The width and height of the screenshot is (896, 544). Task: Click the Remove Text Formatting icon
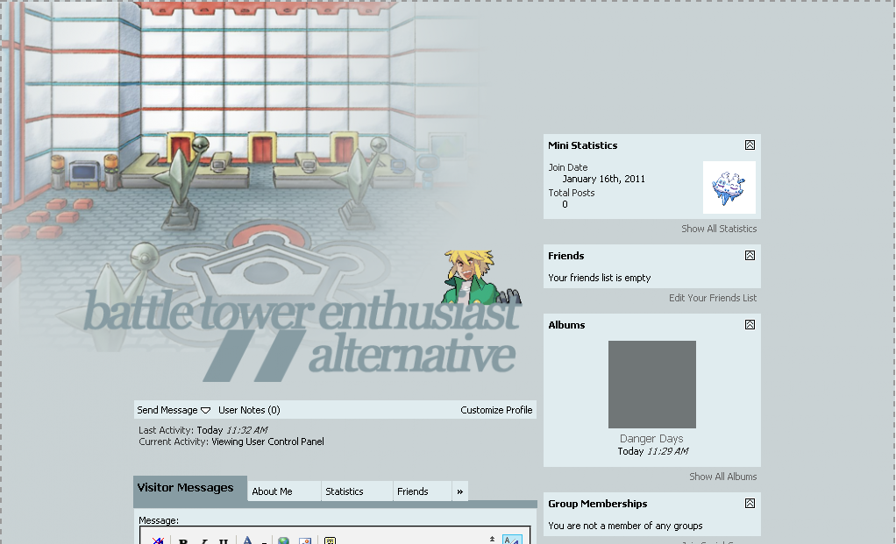(158, 540)
